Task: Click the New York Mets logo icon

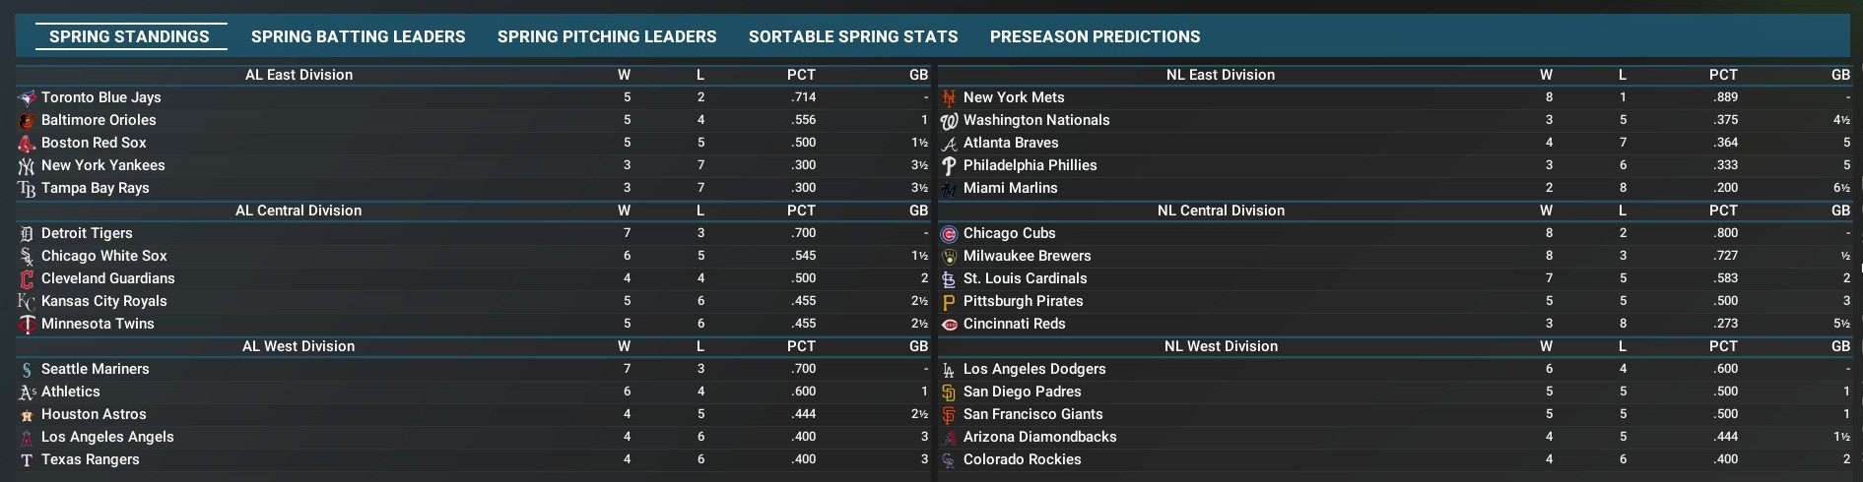Action: coord(949,97)
